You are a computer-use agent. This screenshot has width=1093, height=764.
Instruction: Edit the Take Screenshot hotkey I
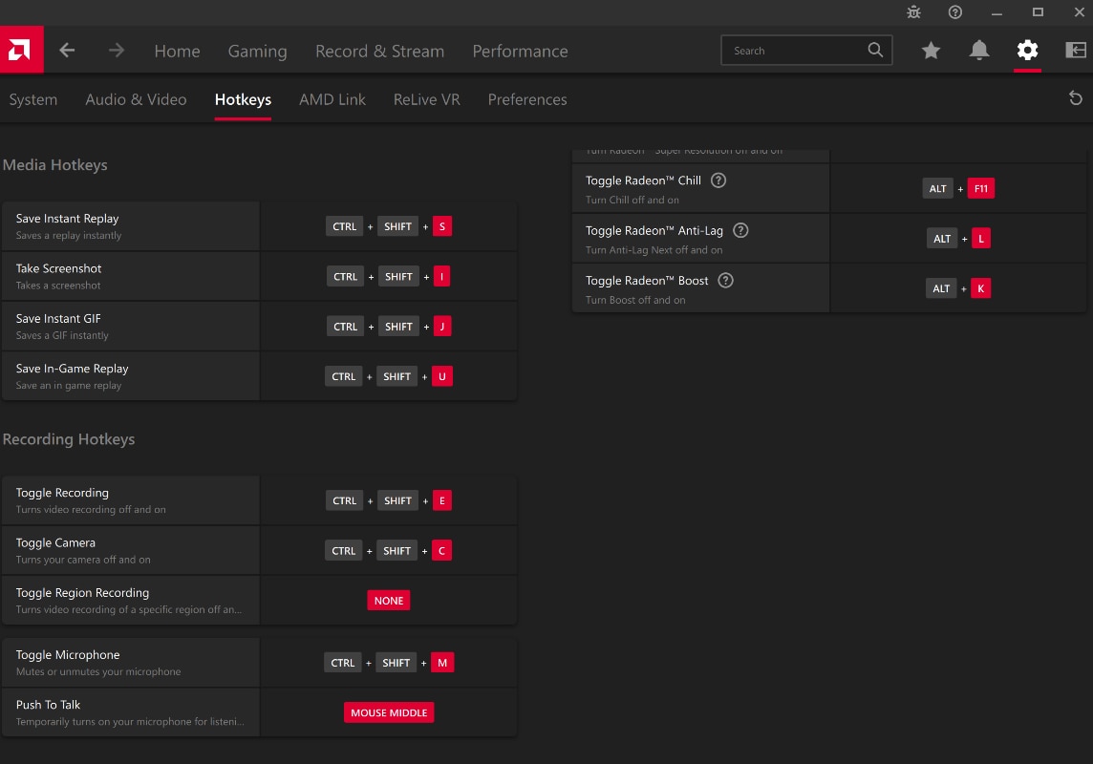441,277
